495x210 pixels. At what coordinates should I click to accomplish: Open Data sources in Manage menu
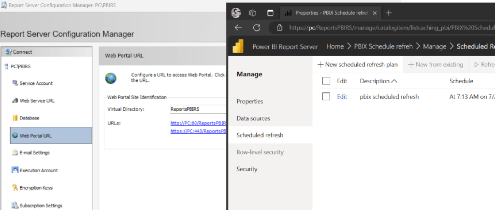[253, 119]
